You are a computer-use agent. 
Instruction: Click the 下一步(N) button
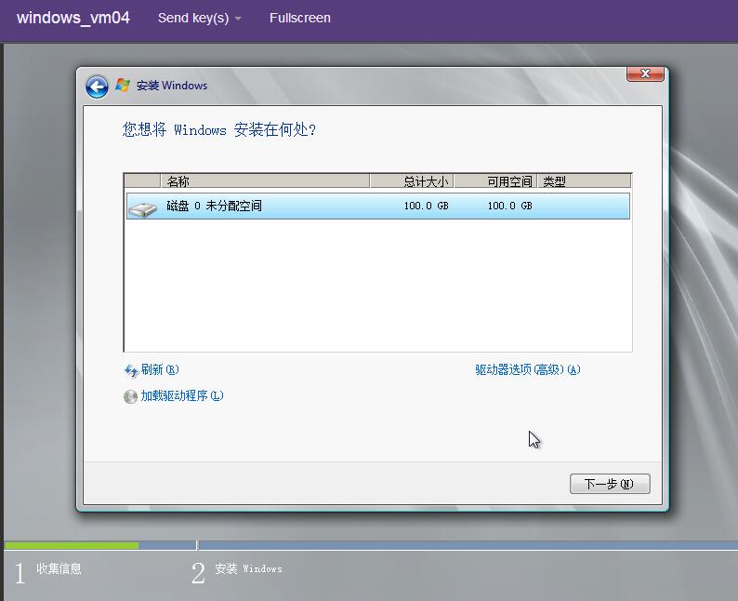[x=610, y=484]
